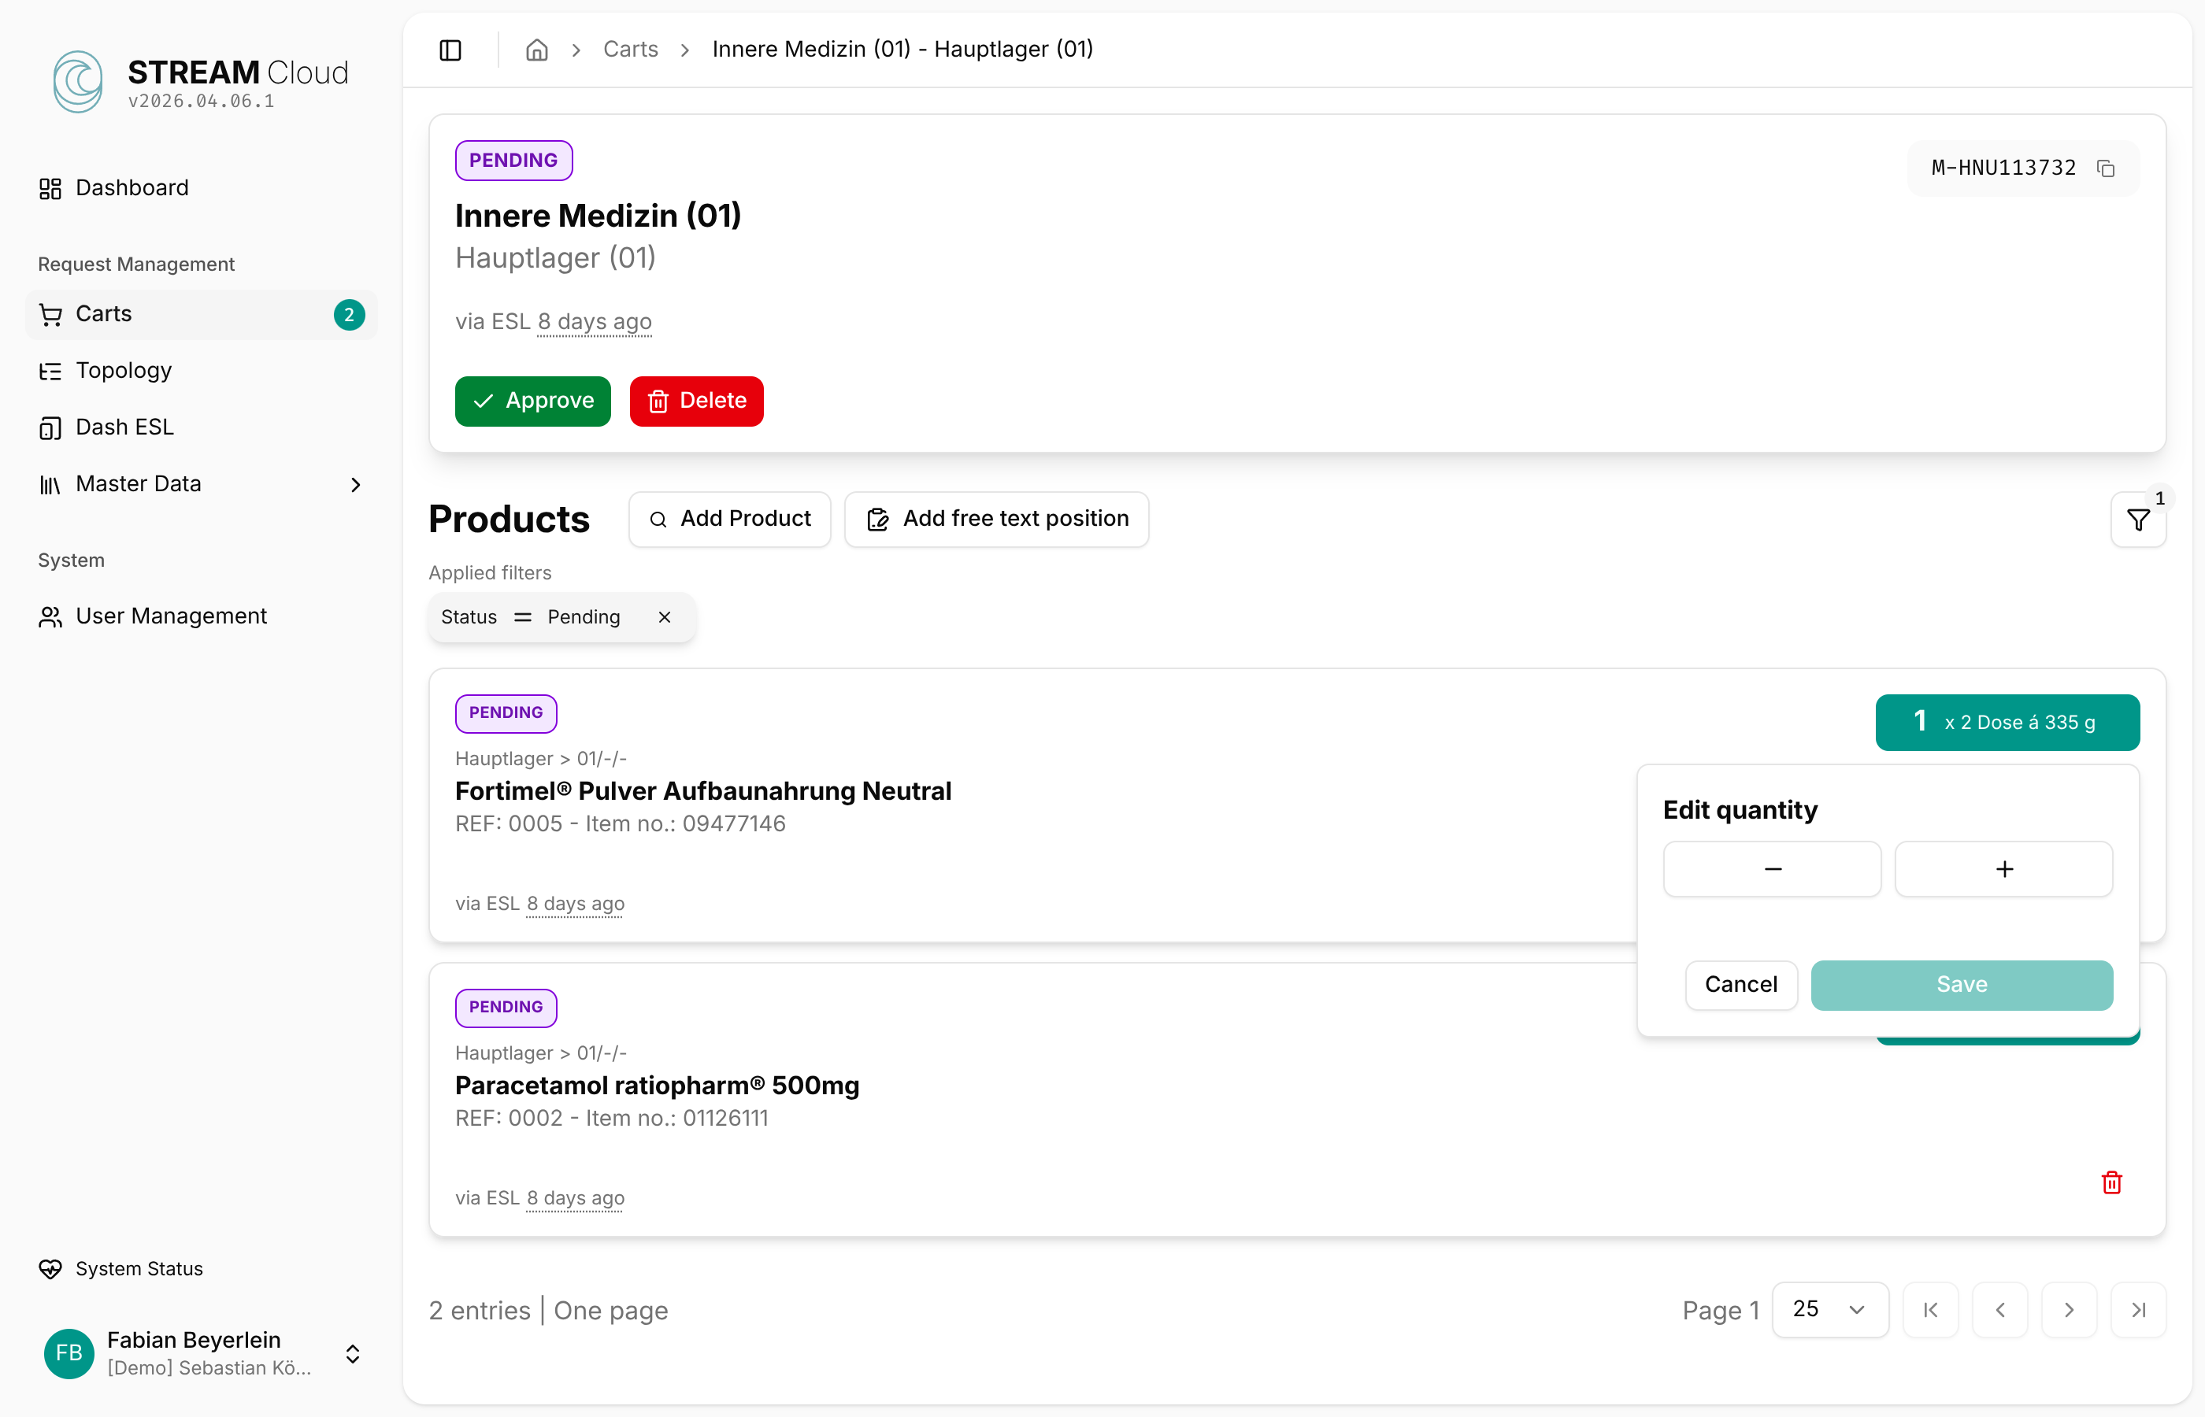Click Add free text position
The image size is (2205, 1417).
(997, 519)
